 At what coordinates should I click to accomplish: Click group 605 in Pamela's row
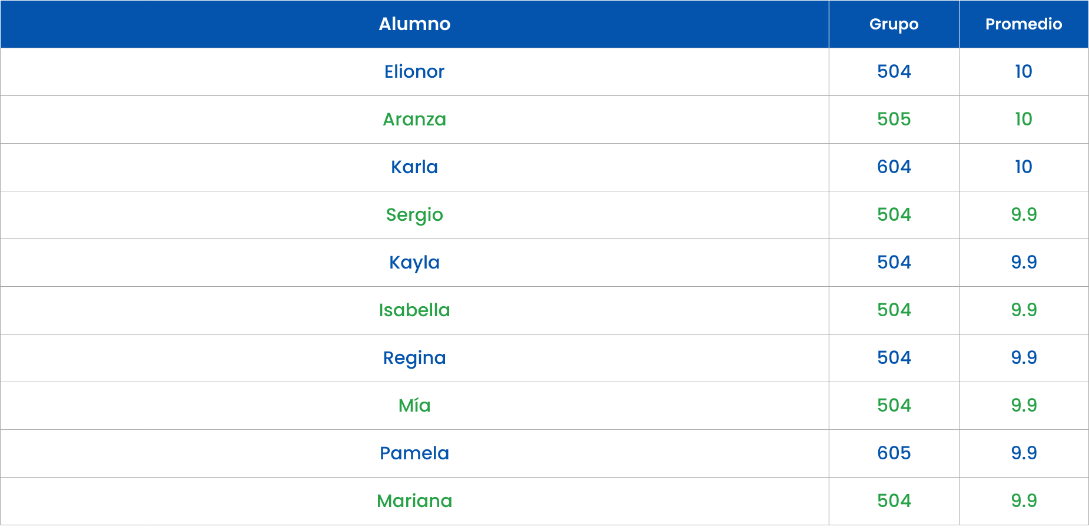coord(894,453)
